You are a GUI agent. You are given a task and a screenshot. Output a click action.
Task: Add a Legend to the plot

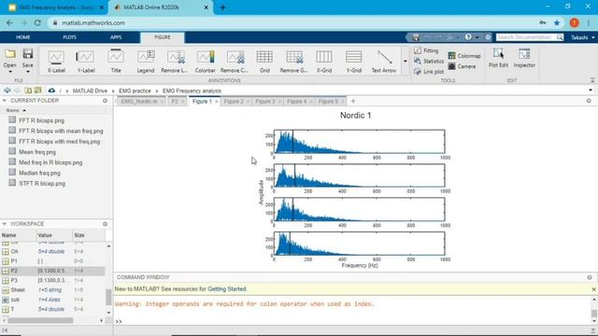tap(146, 62)
